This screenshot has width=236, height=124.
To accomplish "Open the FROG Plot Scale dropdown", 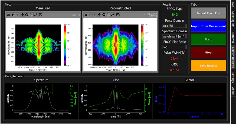I will click(x=174, y=47).
